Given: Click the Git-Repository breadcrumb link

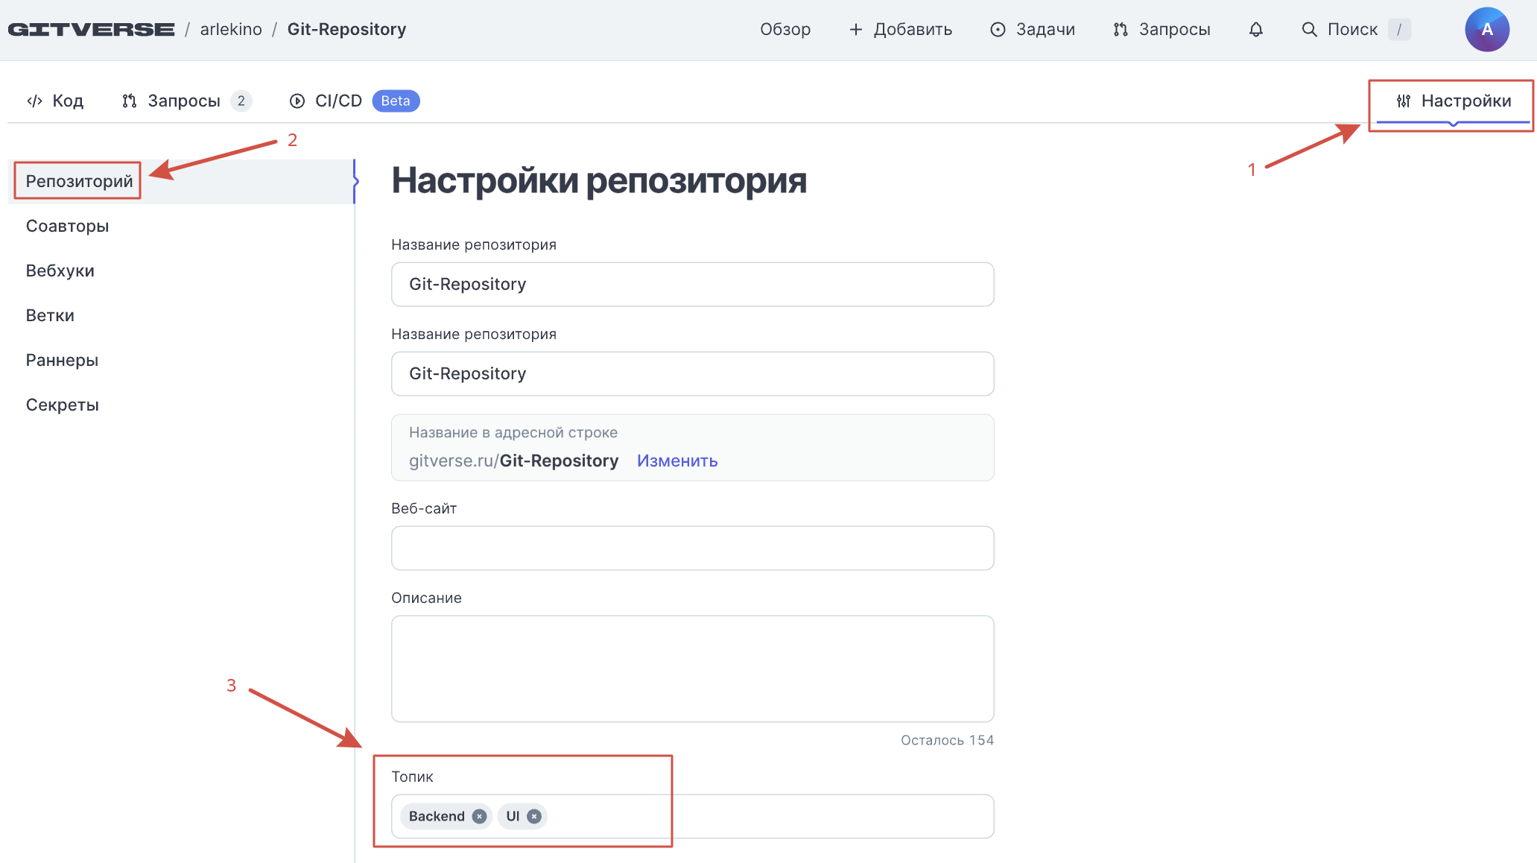Looking at the screenshot, I should pyautogui.click(x=346, y=29).
